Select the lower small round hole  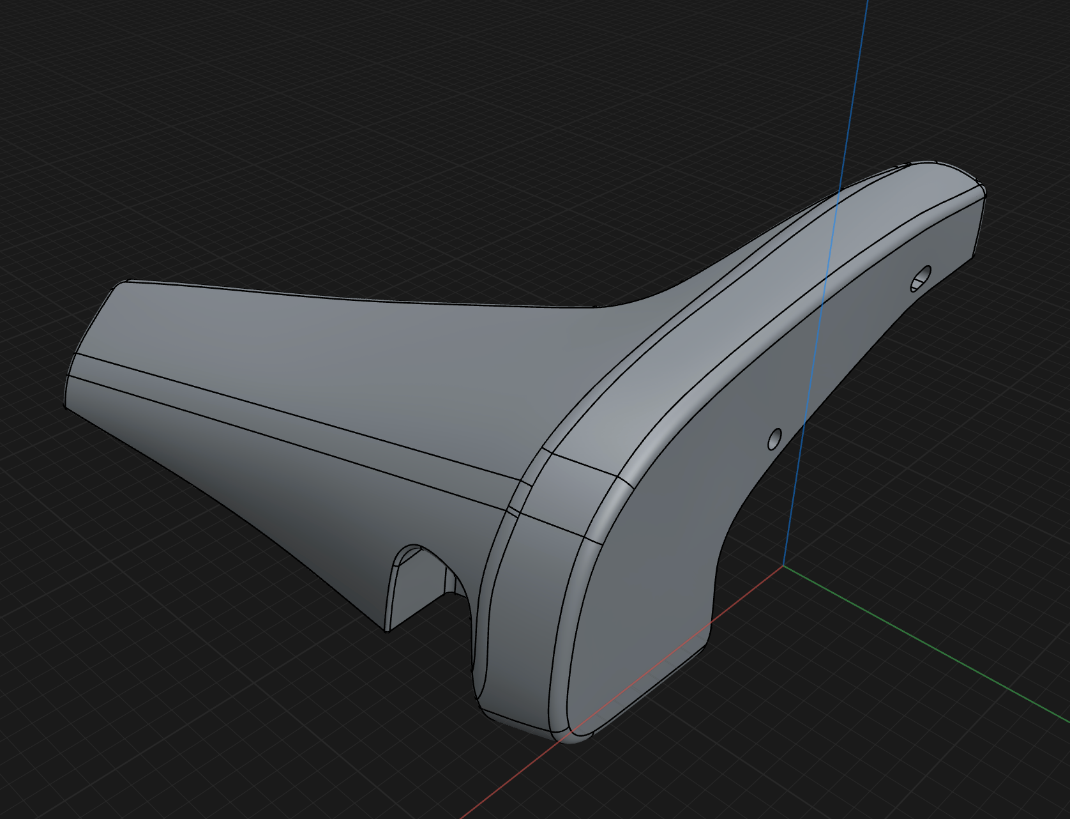774,439
